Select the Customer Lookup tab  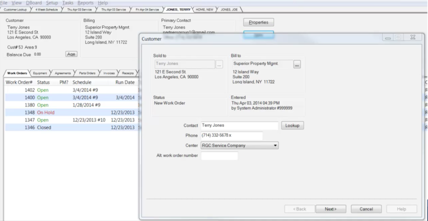[x=15, y=9]
